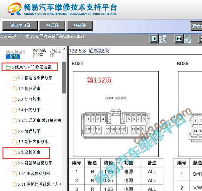Click the BD34 connector diagram image
This screenshot has width=202, height=191.
[x=116, y=114]
